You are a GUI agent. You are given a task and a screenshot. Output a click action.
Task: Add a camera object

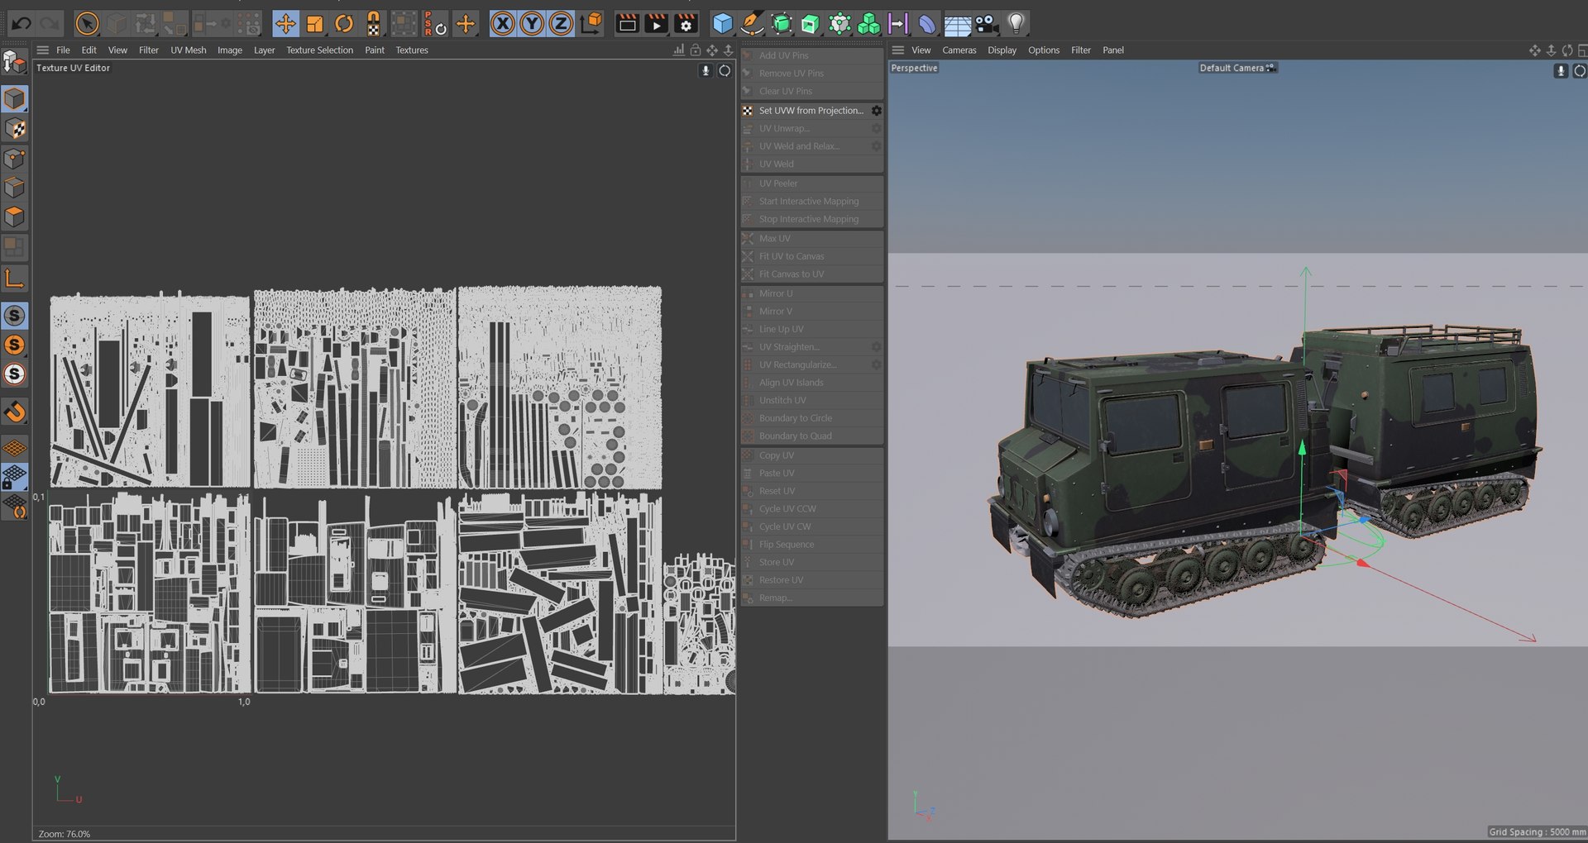pyautogui.click(x=987, y=24)
